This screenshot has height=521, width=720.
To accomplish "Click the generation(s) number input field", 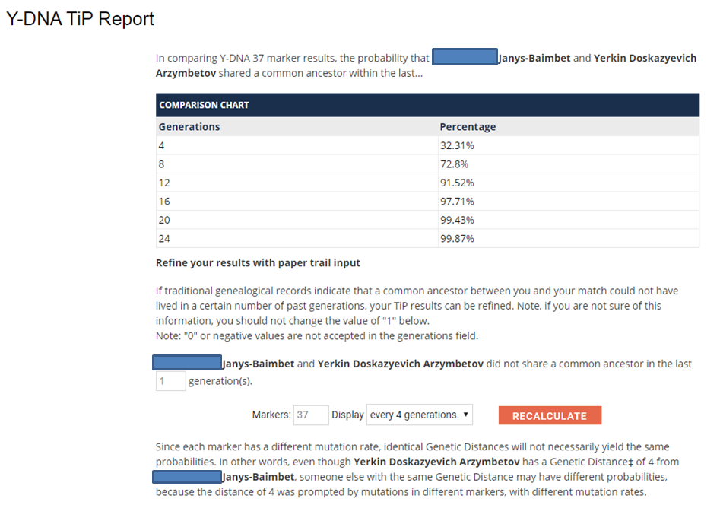I will (x=171, y=381).
